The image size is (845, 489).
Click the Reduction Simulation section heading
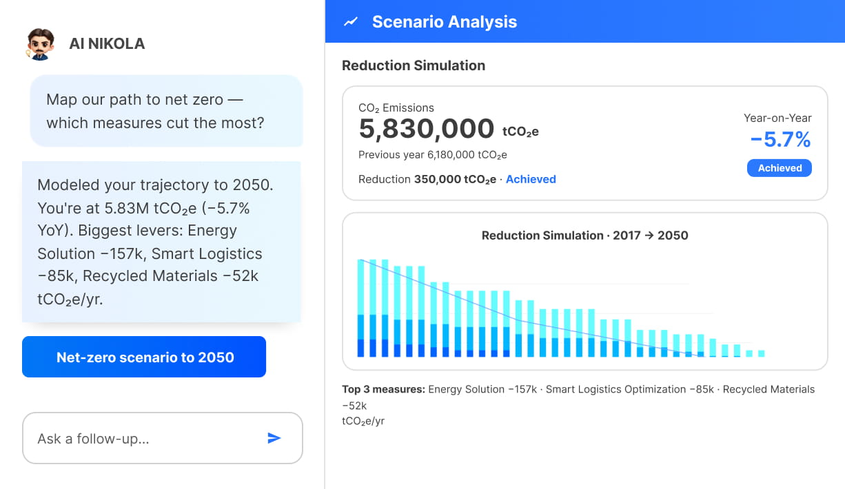(x=414, y=65)
